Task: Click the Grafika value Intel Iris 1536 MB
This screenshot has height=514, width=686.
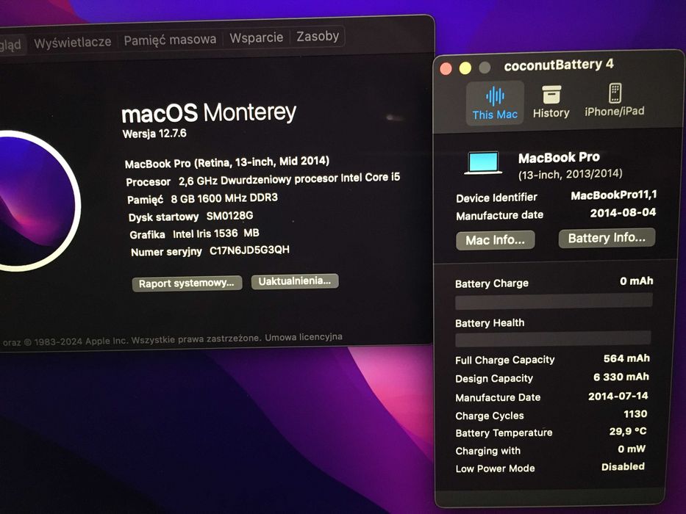Action: tap(215, 234)
